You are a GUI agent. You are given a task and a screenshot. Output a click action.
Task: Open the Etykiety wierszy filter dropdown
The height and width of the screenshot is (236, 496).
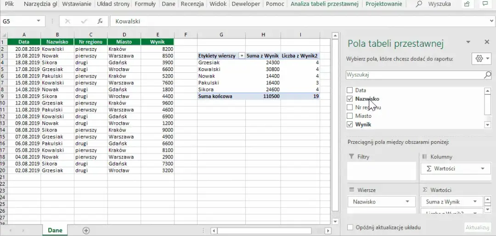pyautogui.click(x=242, y=56)
